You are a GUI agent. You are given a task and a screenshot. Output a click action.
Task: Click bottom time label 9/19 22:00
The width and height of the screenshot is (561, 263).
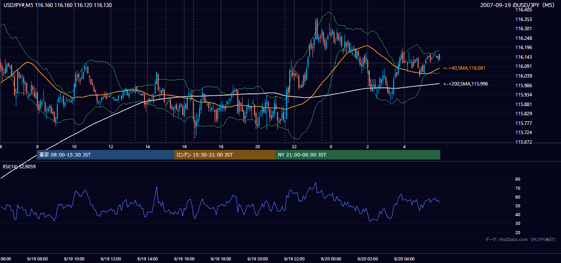[x=294, y=259]
